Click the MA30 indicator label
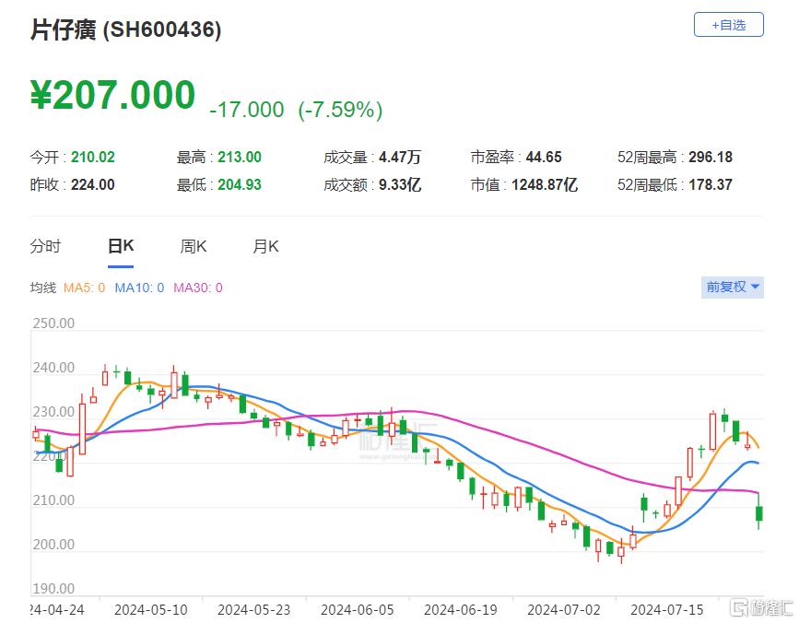Viewport: 799px width, 623px height. (x=198, y=288)
